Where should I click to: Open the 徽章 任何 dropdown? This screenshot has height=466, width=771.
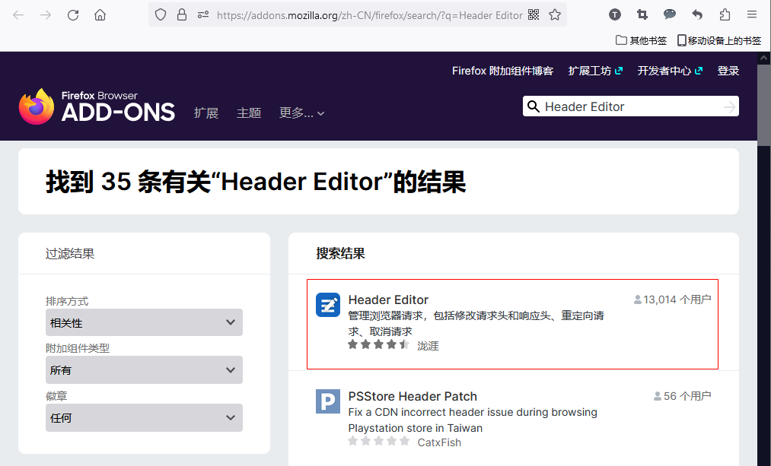point(144,418)
